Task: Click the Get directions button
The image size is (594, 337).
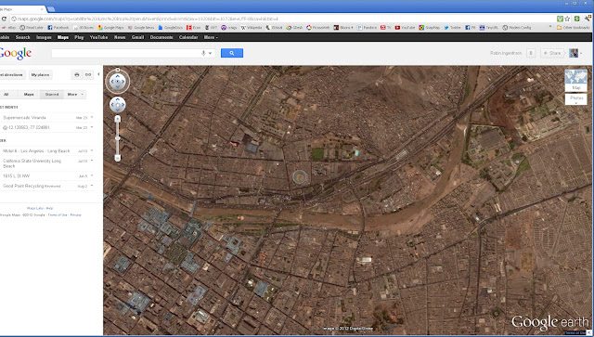Action: [x=12, y=74]
